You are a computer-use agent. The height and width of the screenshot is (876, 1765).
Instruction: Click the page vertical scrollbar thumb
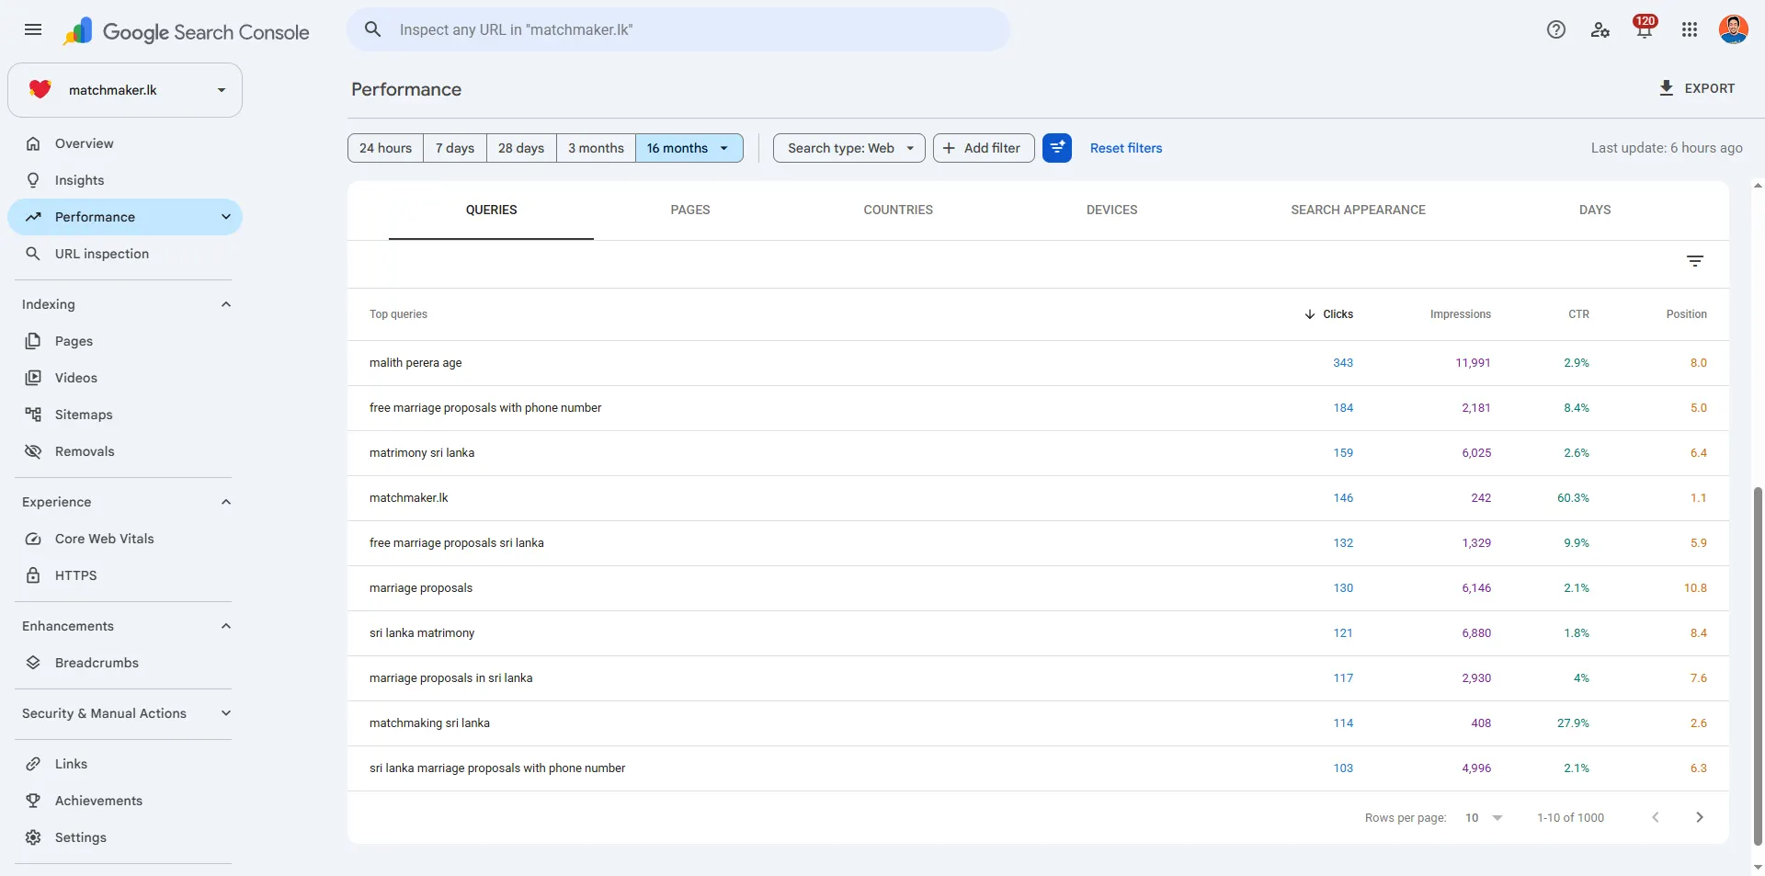1758,666
